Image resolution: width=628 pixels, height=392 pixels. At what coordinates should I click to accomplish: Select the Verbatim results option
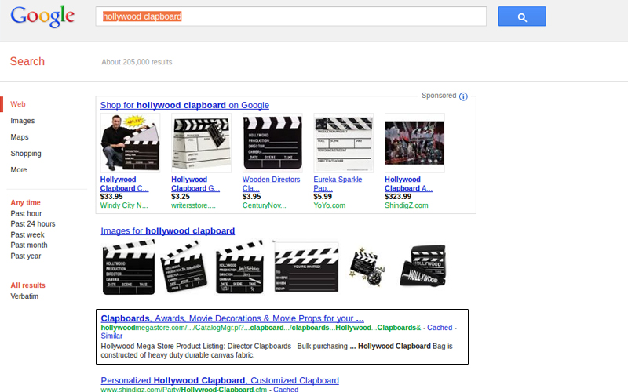(24, 296)
